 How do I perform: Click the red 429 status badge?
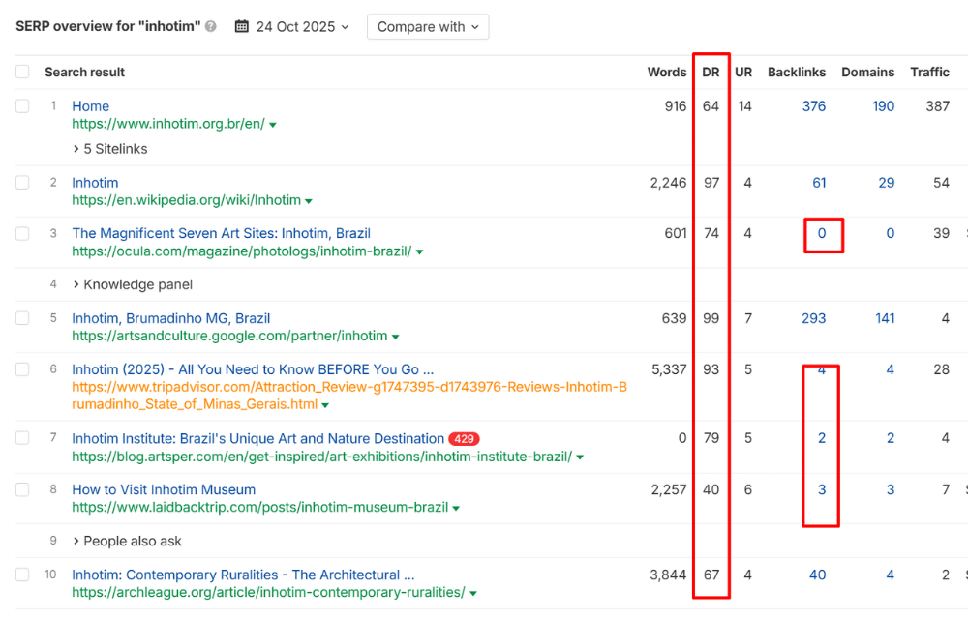pyautogui.click(x=464, y=439)
